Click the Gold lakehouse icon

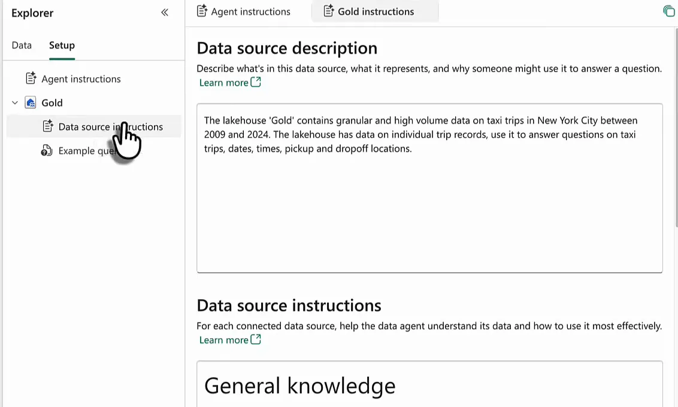(31, 103)
